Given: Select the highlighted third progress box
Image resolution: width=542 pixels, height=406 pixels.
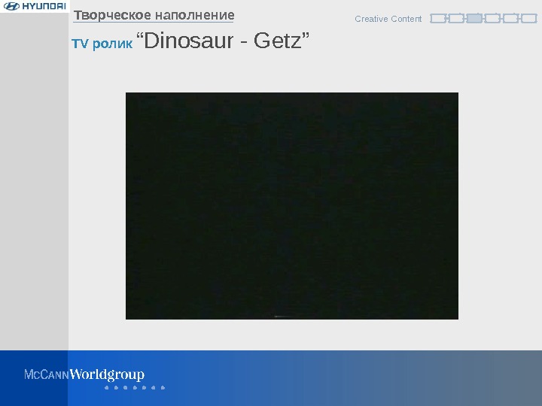Looking at the screenshot, I should tap(474, 18).
